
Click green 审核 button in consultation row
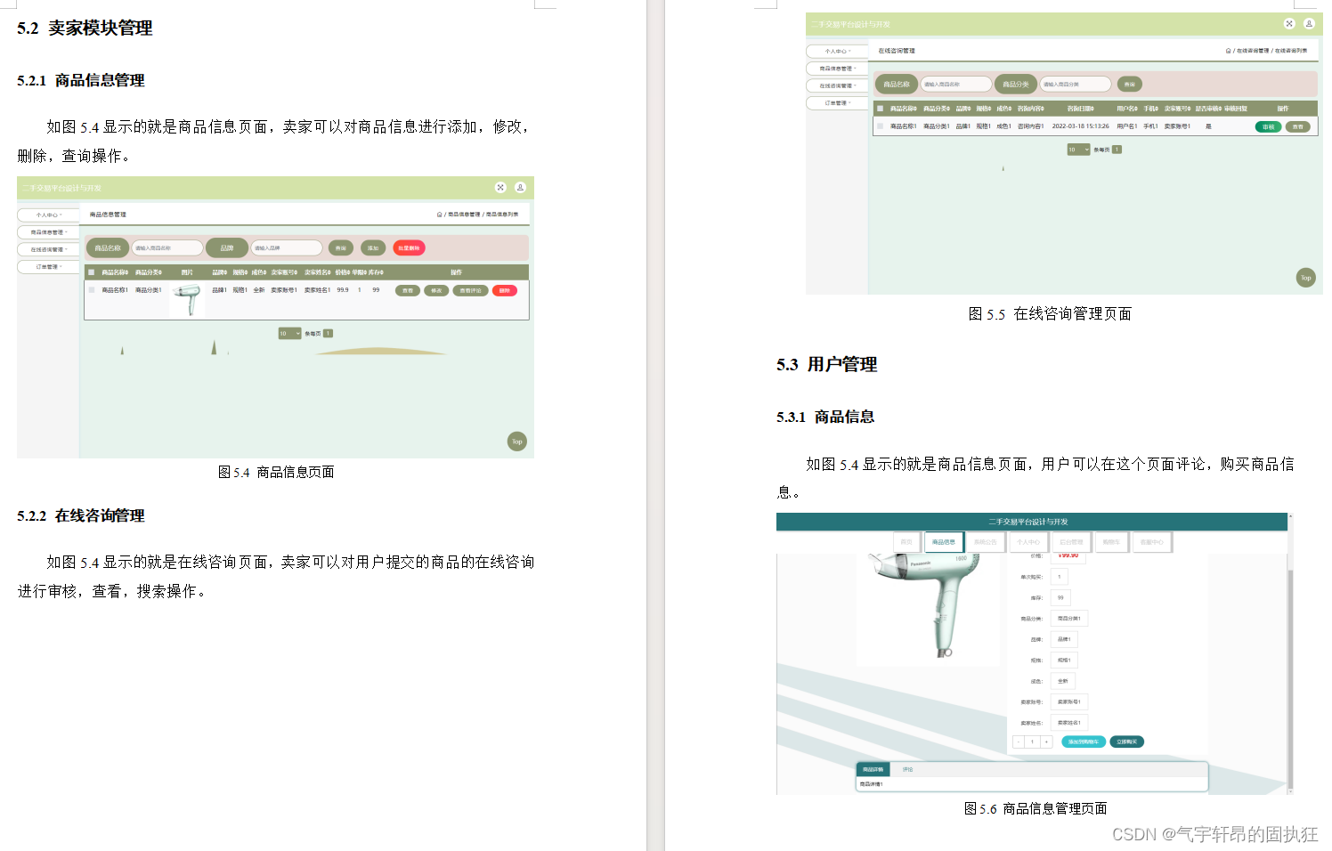pyautogui.click(x=1268, y=126)
